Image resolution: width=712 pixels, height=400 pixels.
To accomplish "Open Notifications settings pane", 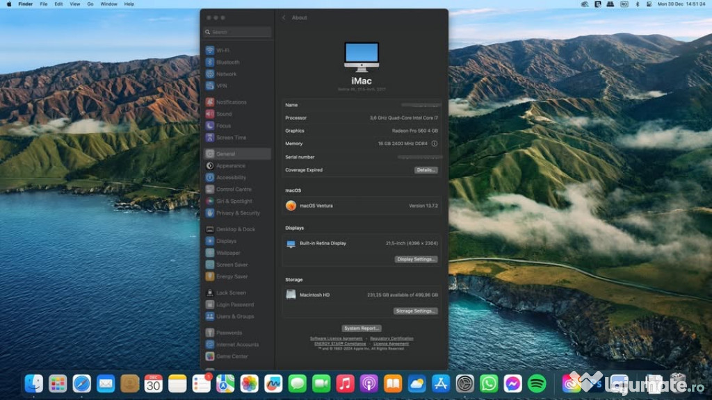I will pyautogui.click(x=231, y=102).
